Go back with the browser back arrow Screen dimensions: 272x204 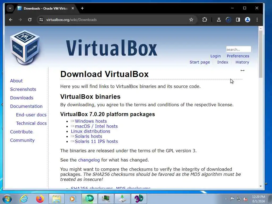pyautogui.click(x=11, y=20)
